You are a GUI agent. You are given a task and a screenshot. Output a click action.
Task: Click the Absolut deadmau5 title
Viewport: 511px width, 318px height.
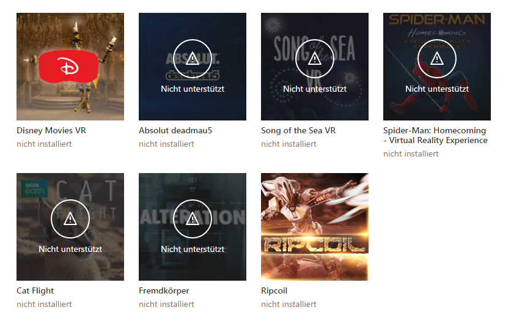(175, 130)
